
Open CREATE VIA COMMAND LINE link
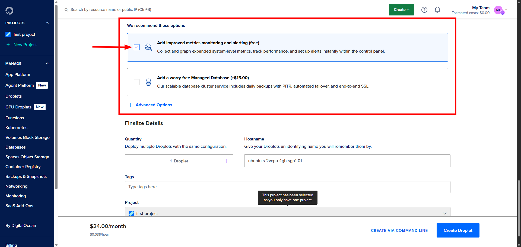(x=399, y=230)
